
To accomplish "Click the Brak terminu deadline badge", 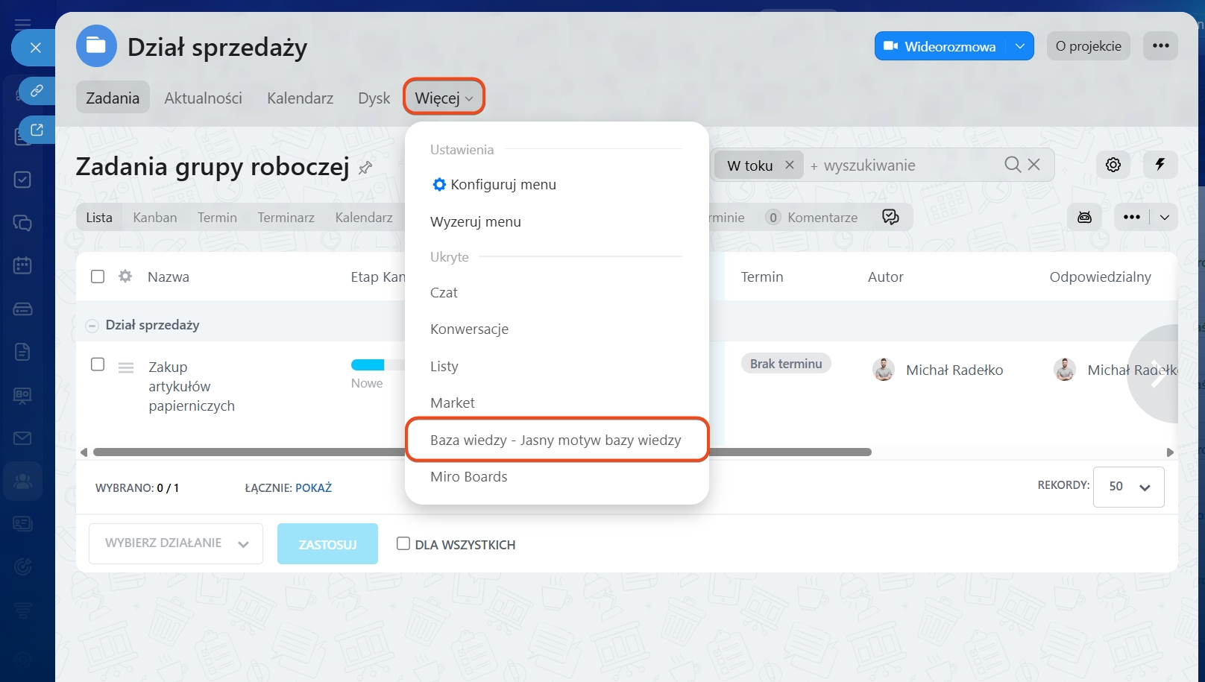I will coord(786,363).
